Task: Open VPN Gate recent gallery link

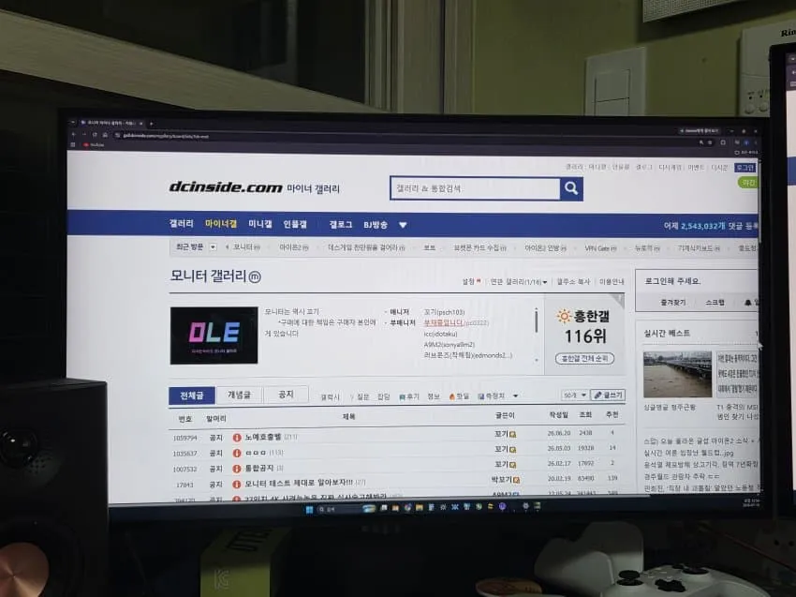Action: 600,248
